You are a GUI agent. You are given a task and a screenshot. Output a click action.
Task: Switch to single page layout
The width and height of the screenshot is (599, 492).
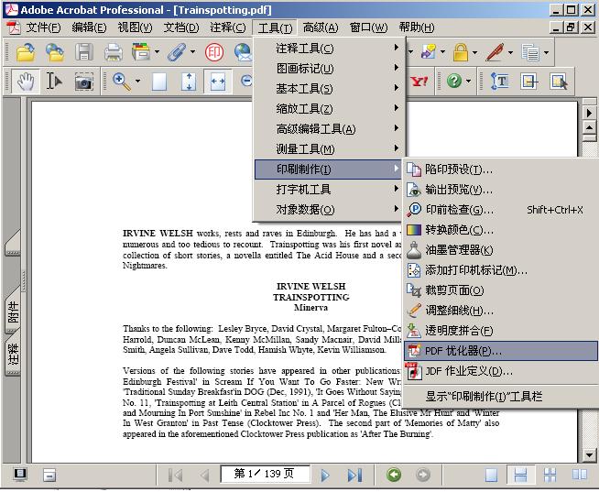tap(492, 475)
